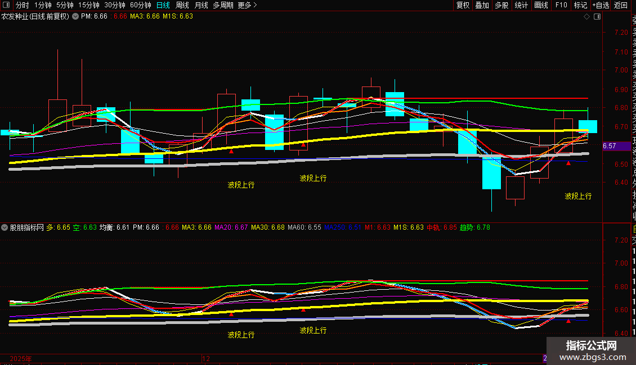Click the MA250: 6.51 indicator value
The height and width of the screenshot is (365, 636).
coord(343,227)
